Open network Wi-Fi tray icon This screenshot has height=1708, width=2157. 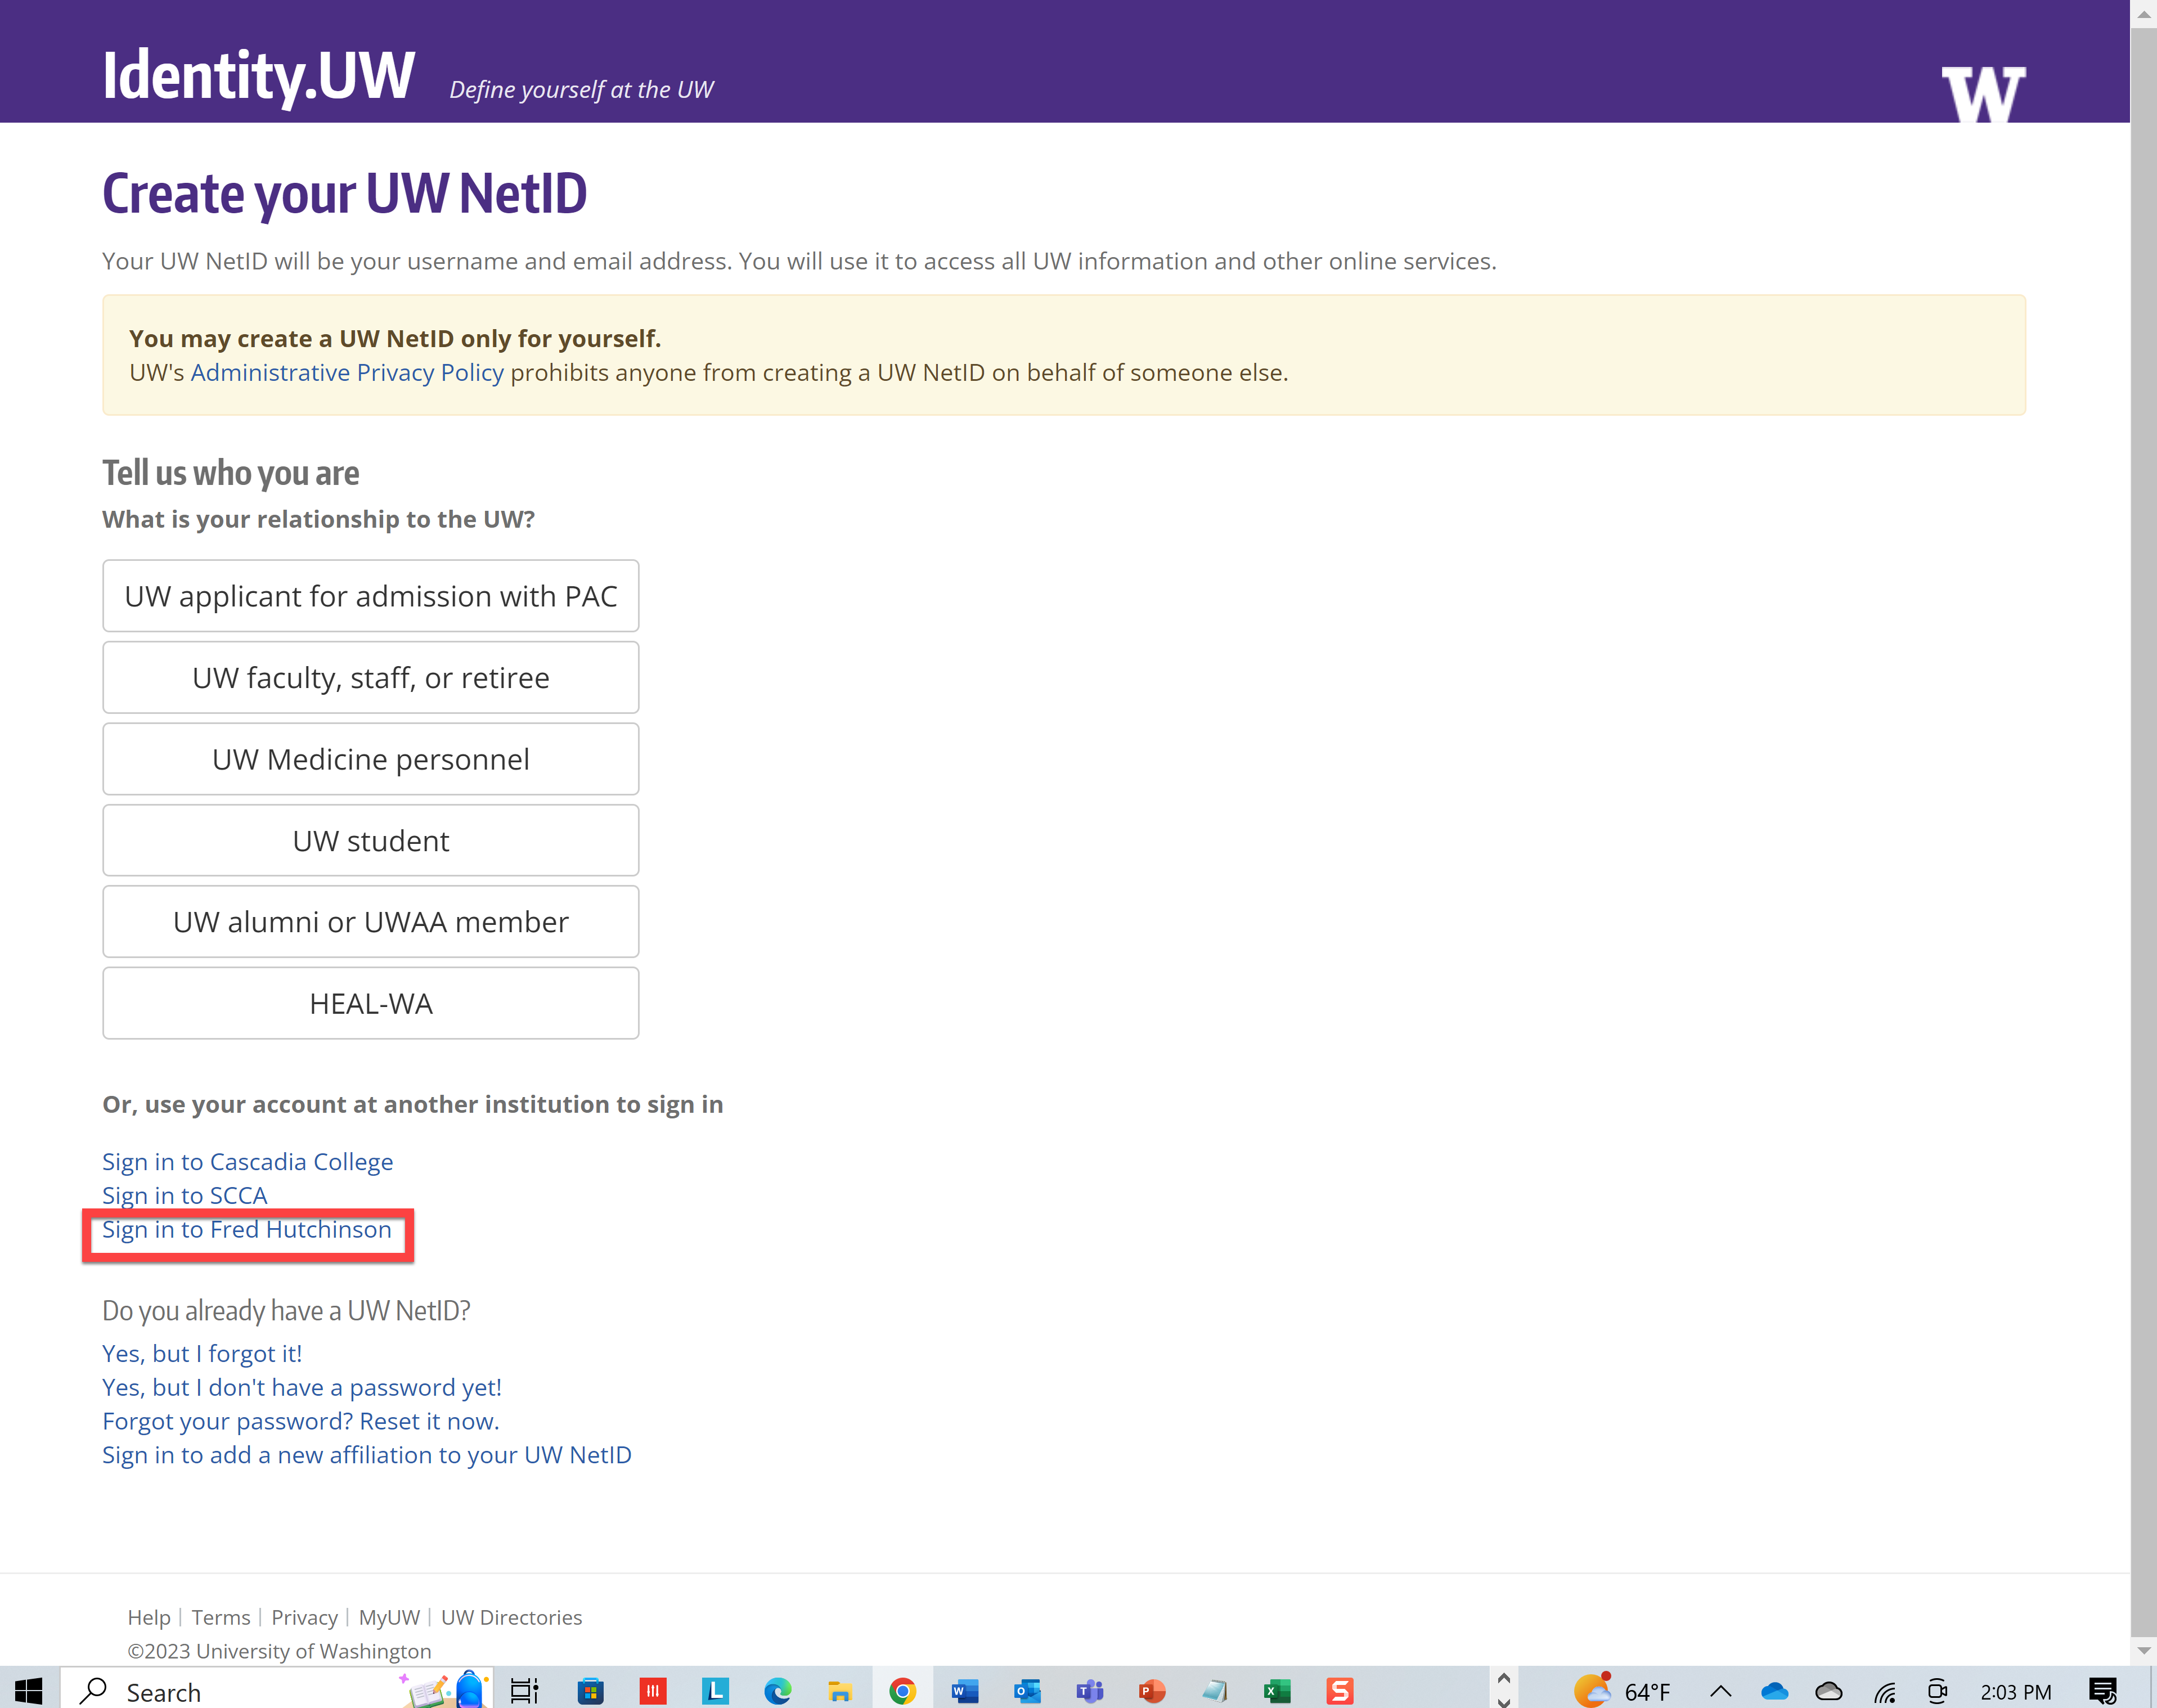coord(1884,1691)
